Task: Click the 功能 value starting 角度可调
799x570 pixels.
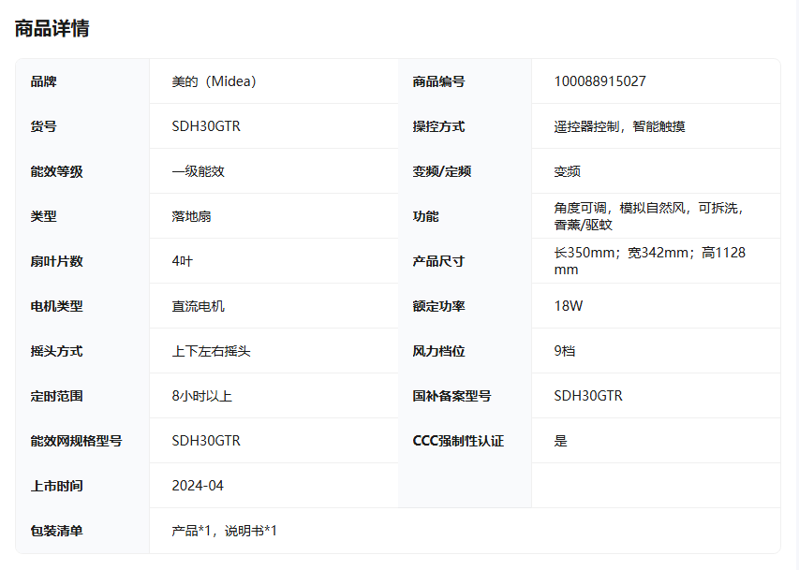Action: click(649, 216)
